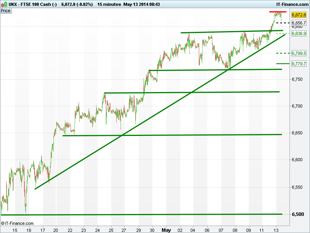Click the 6,650 label on price axis
Viewport: 310px width, 233px height.
click(x=298, y=133)
